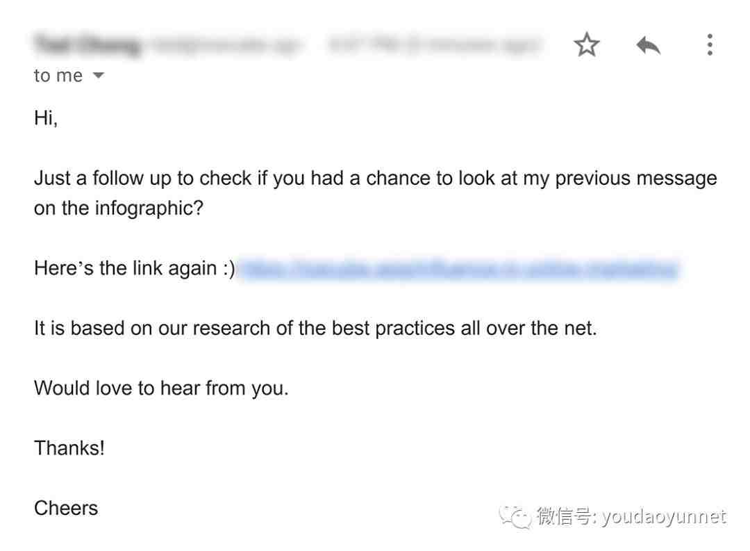Click the 'Cheers' sign-off
The width and height of the screenshot is (750, 551).
66,509
